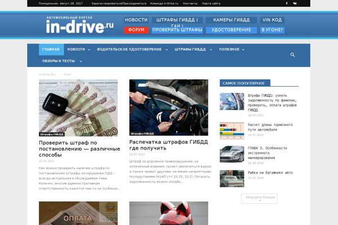The image size is (338, 225).
Task: Click the Оплата article thumbnail
Action: [78, 213]
